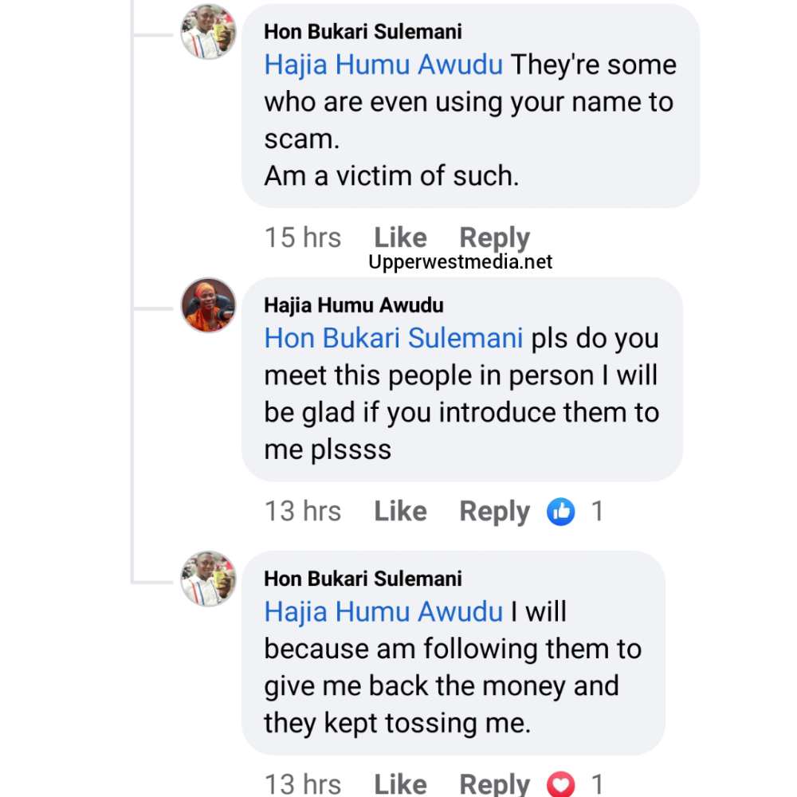Click the blue Hon Bukari Sulemani mention
This screenshot has height=797, width=797.
pyautogui.click(x=394, y=338)
